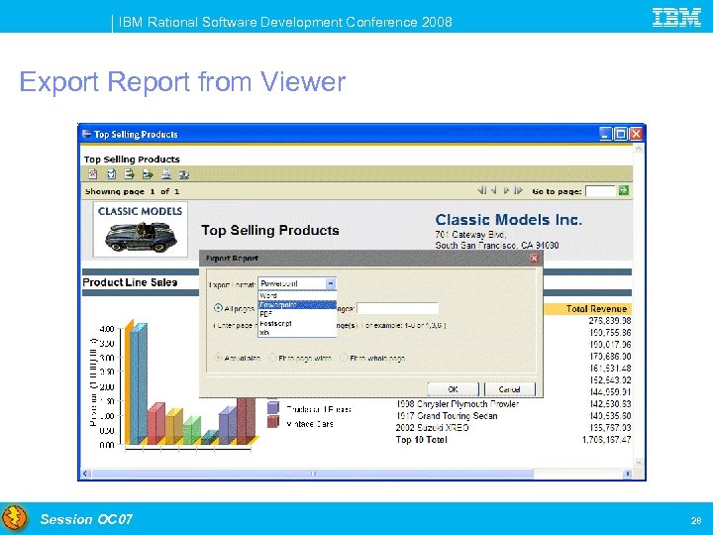Go to the next page arrow
Image resolution: width=713 pixels, height=535 pixels.
pos(506,190)
